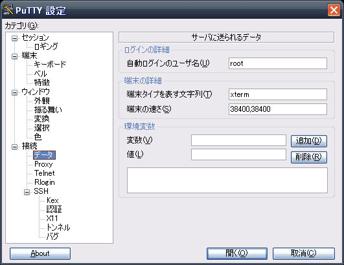Click the 取消(C) button
This screenshot has width=344, height=265.
pyautogui.click(x=304, y=253)
